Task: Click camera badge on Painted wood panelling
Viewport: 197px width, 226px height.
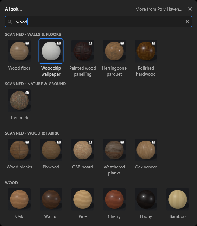Action: point(90,43)
